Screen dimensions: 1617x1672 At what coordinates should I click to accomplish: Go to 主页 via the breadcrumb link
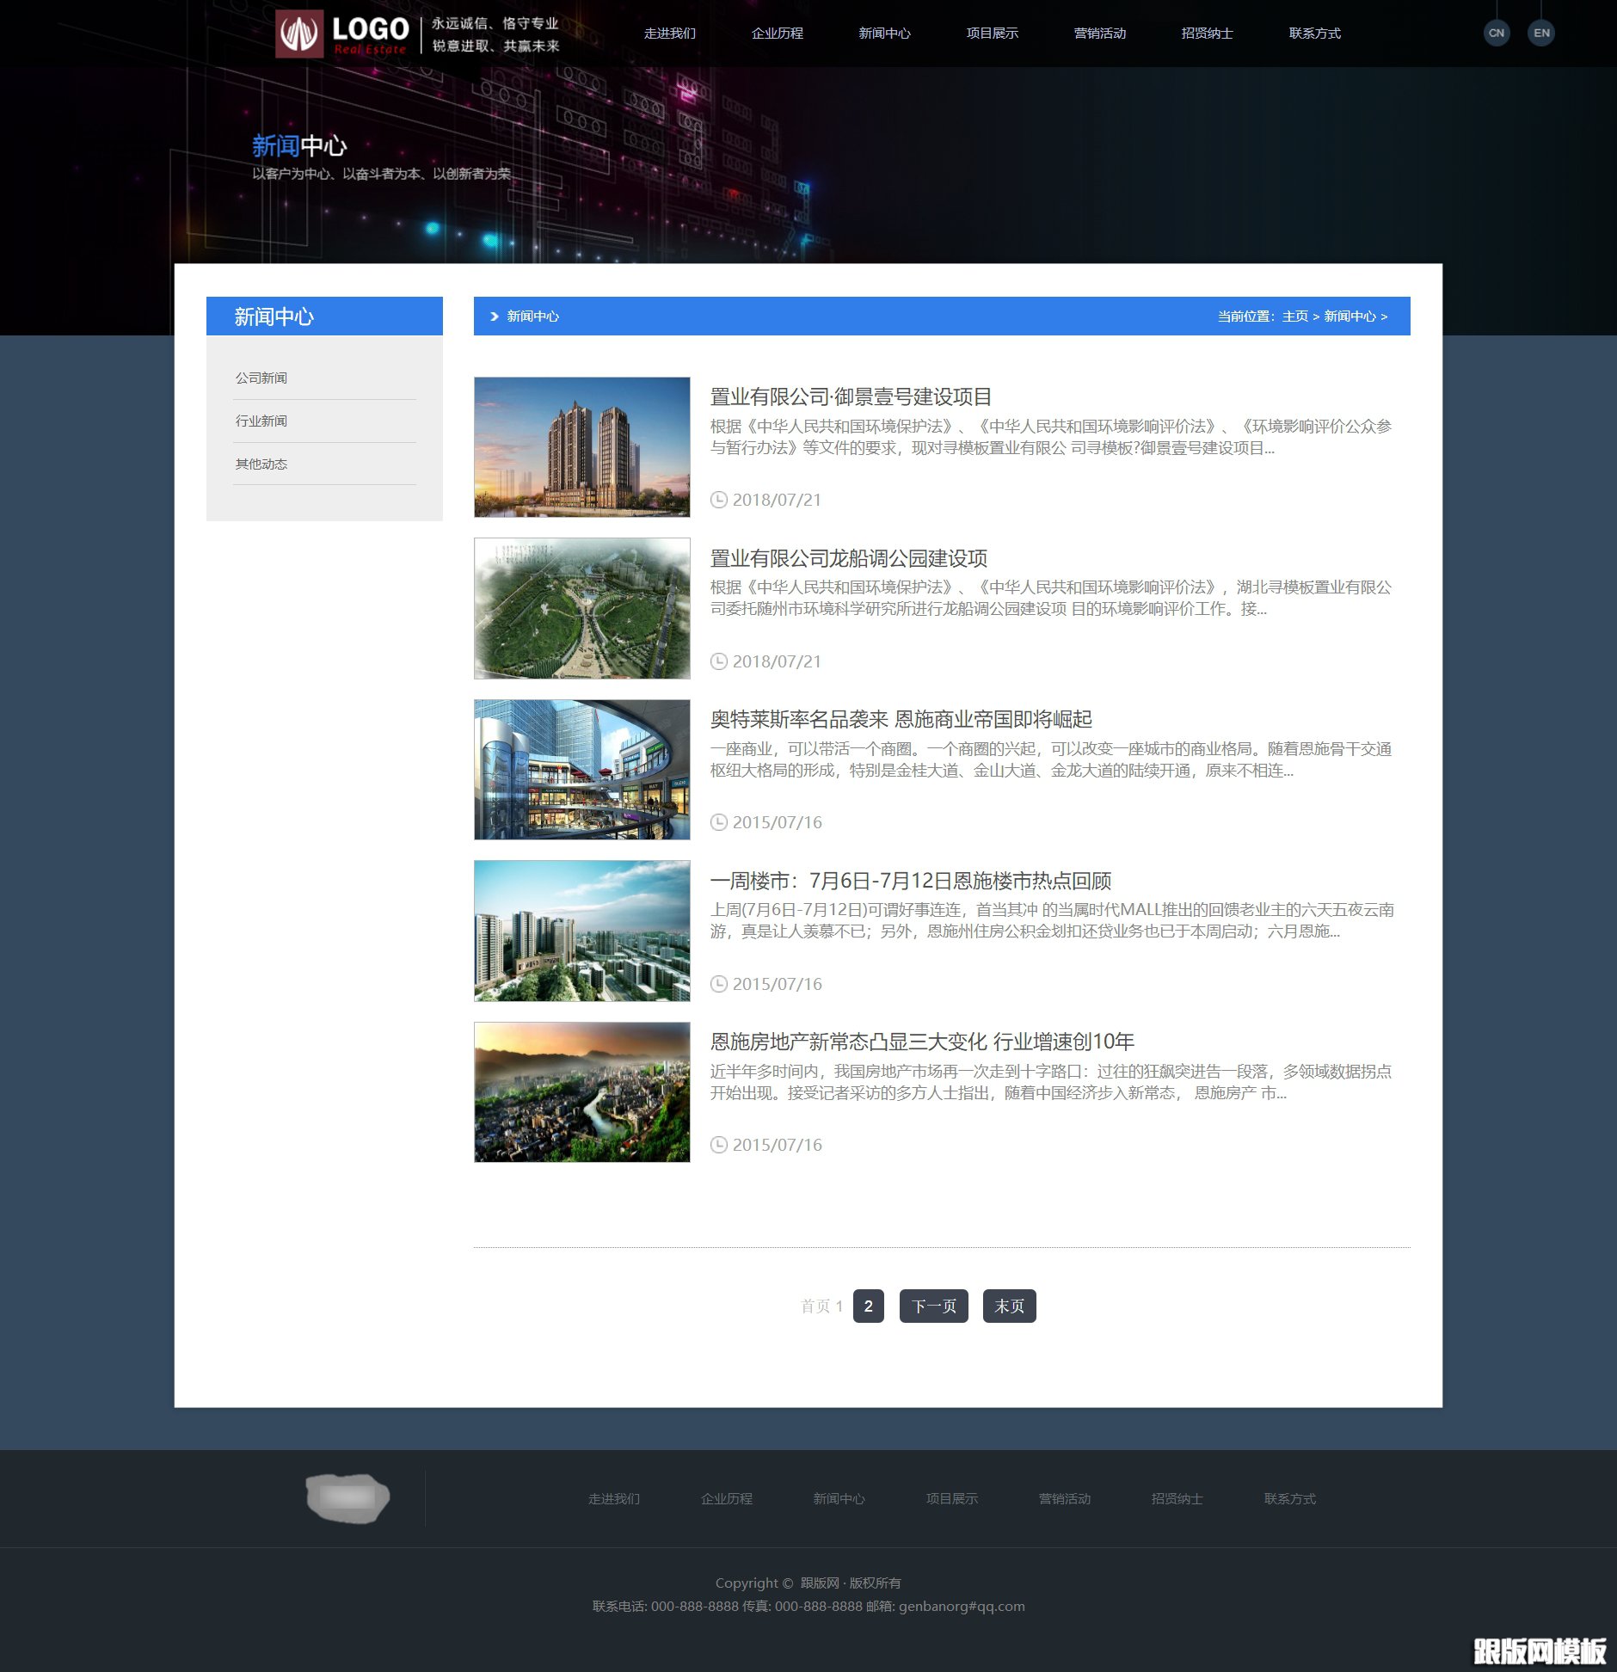pyautogui.click(x=1294, y=317)
